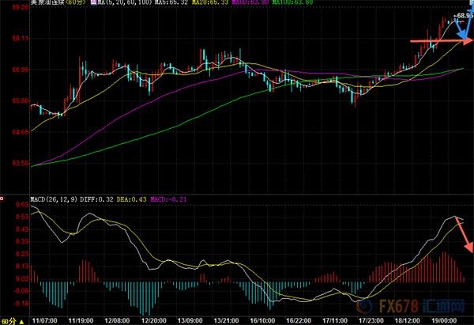Open the <60分> period label in the title
The height and width of the screenshot is (325, 474).
[x=75, y=2]
